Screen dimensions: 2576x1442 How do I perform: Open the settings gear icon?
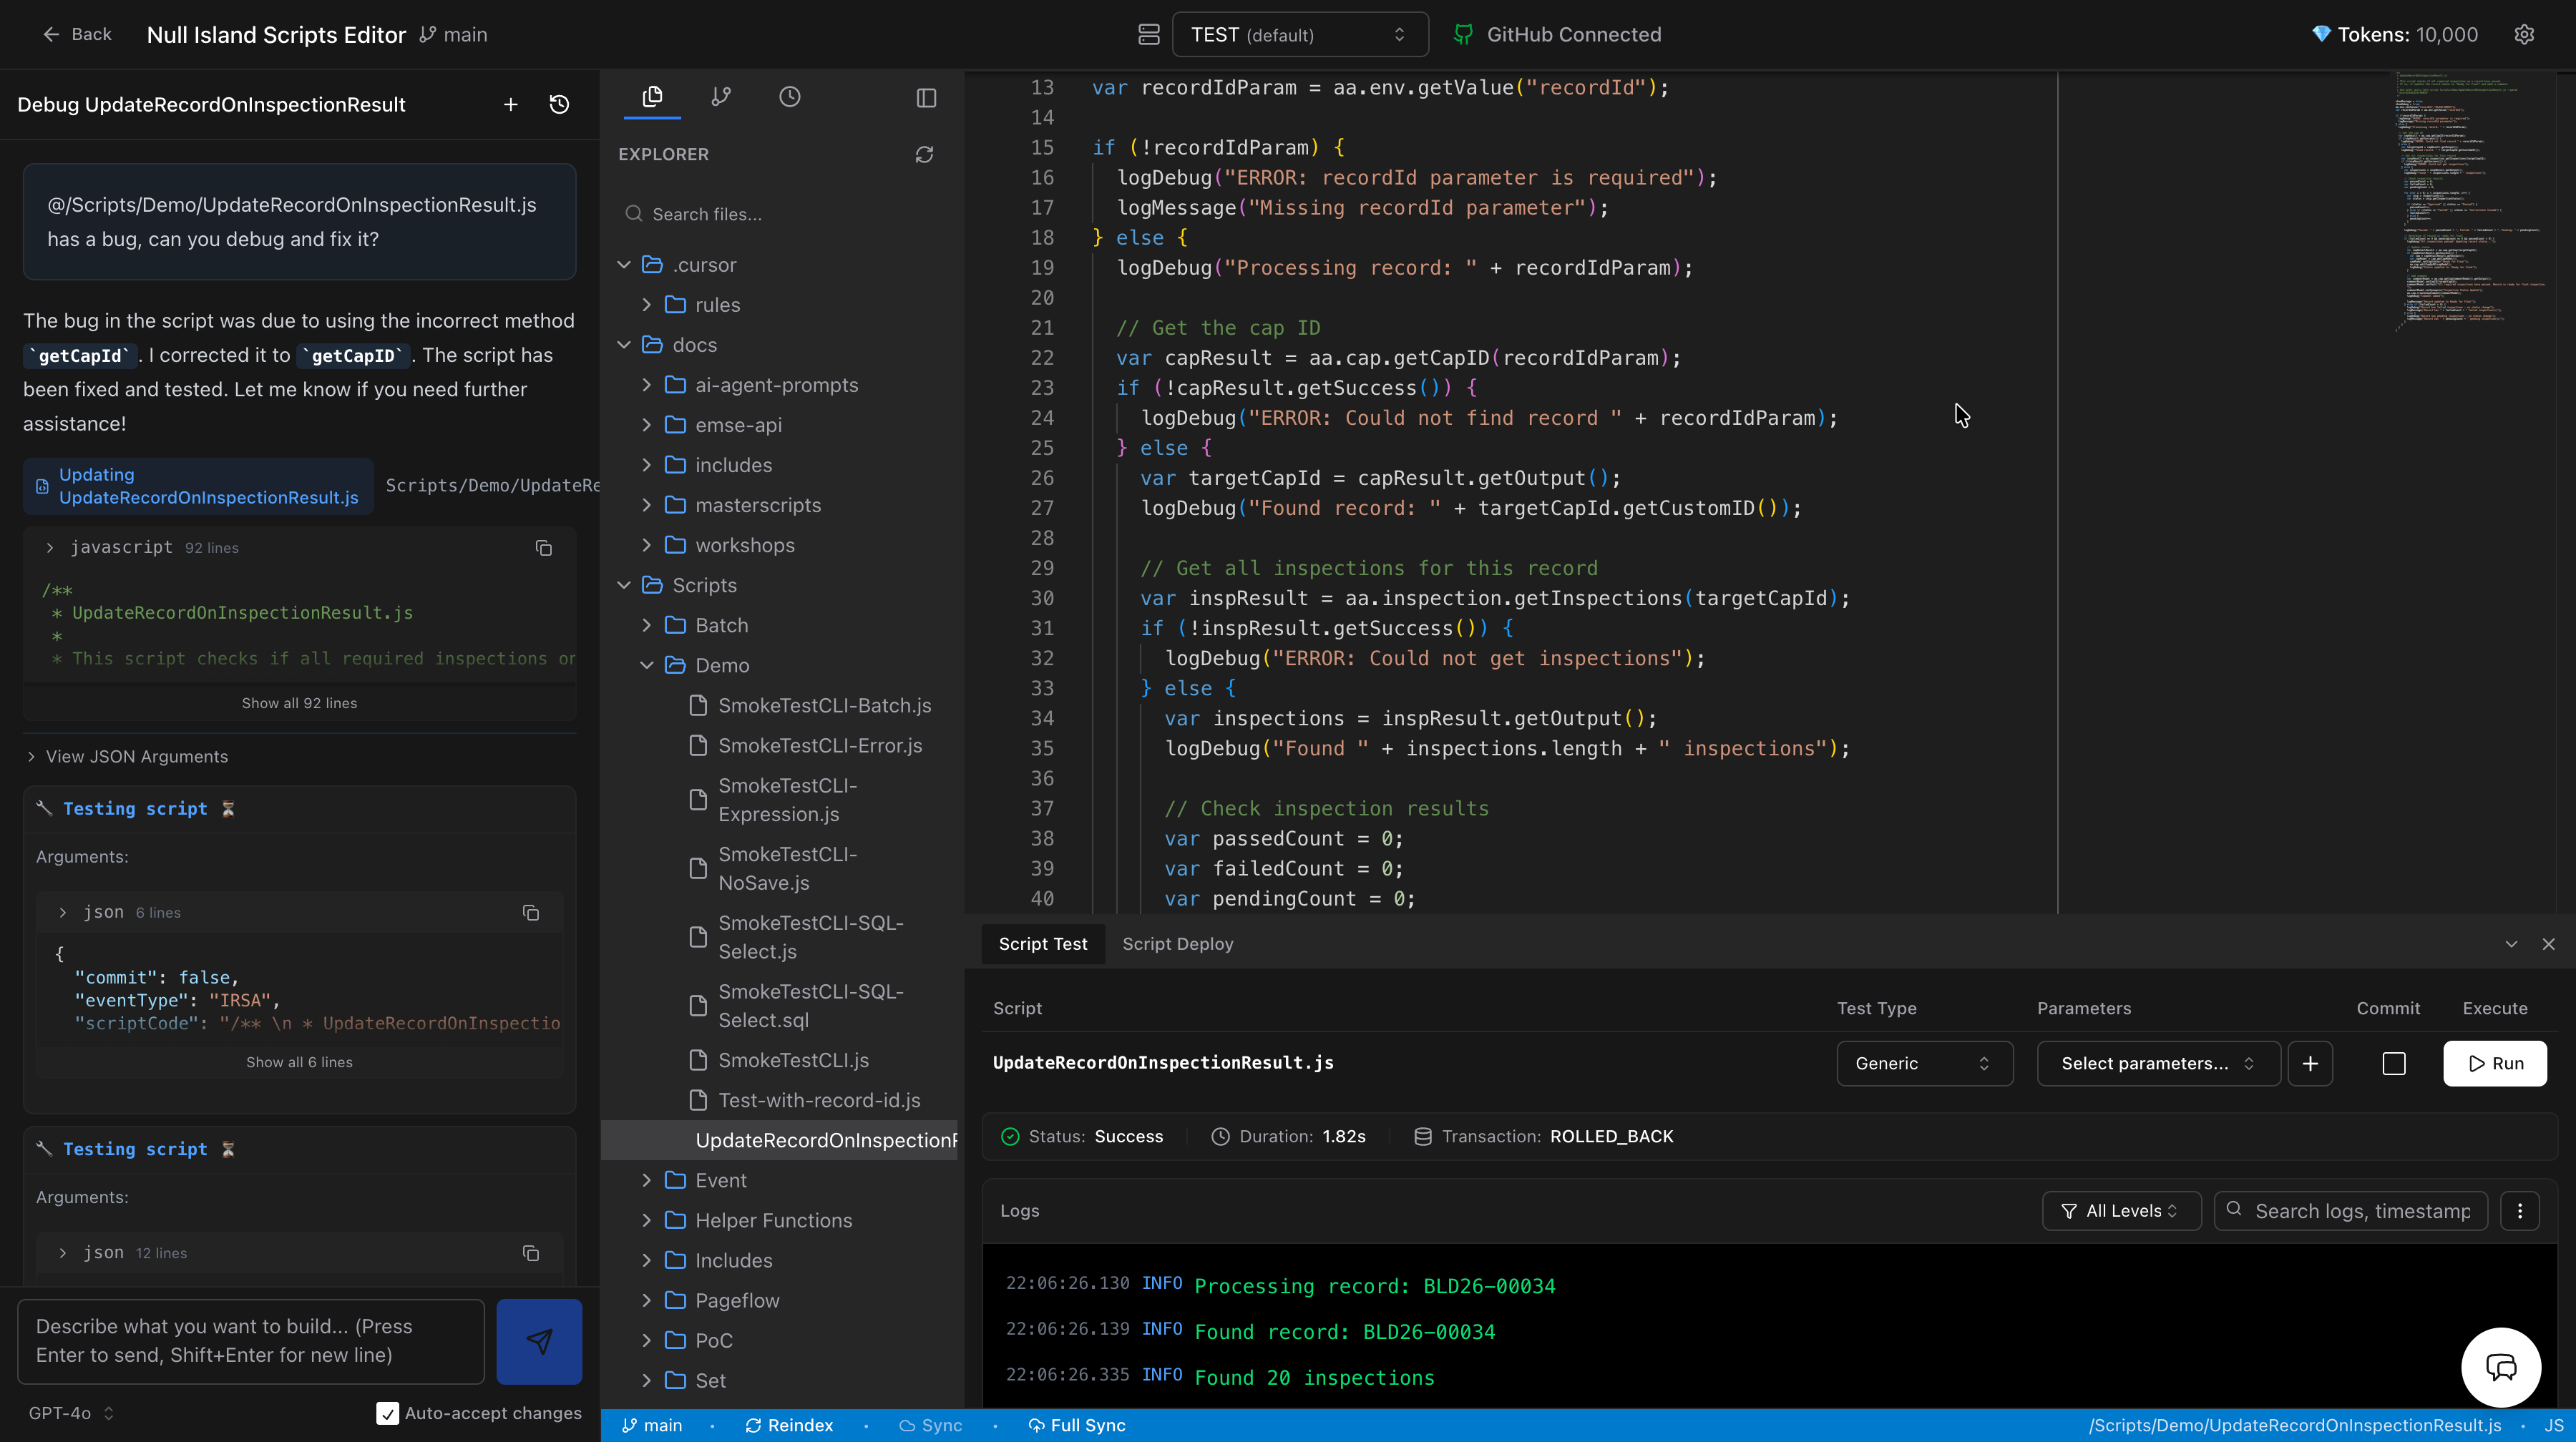(2524, 35)
